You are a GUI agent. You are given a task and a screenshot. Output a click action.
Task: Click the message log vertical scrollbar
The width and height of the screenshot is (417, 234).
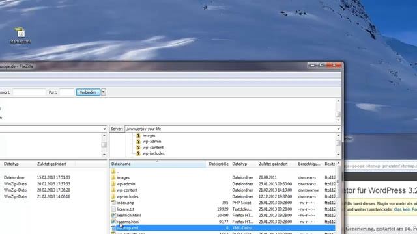(338, 110)
